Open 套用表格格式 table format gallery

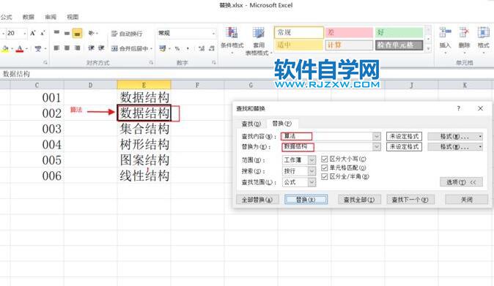click(x=258, y=41)
